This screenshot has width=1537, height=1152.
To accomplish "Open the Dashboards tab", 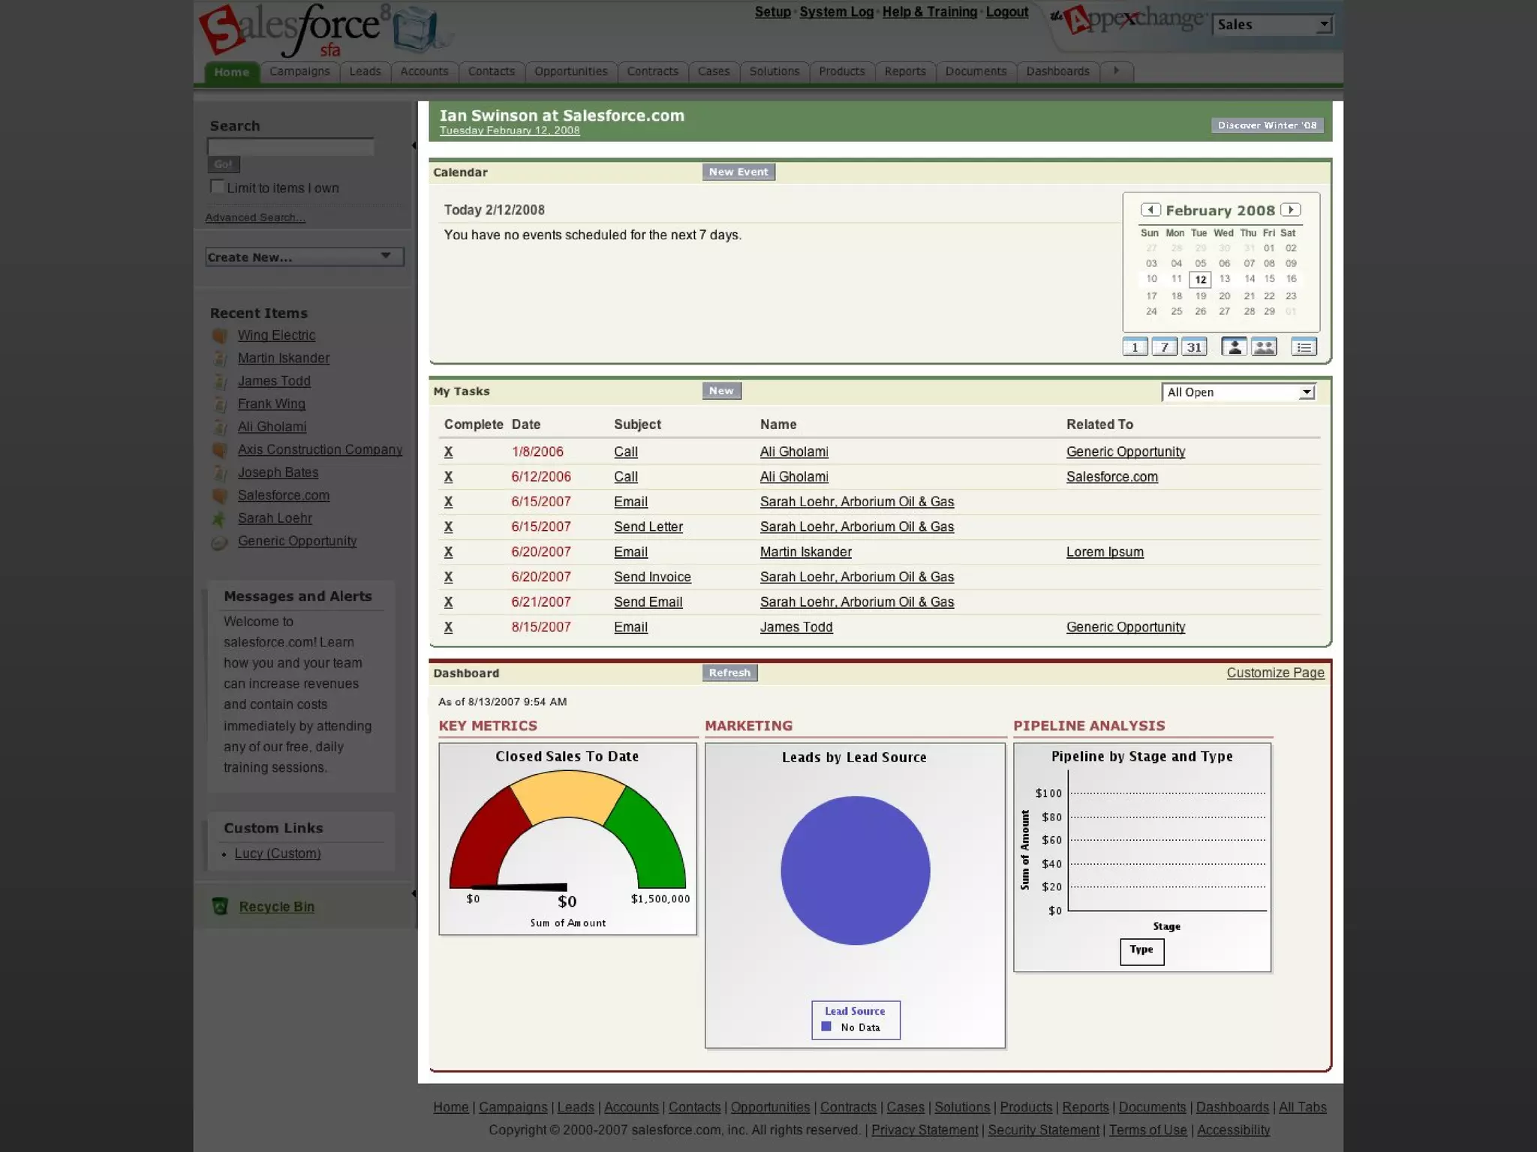I will (1057, 71).
